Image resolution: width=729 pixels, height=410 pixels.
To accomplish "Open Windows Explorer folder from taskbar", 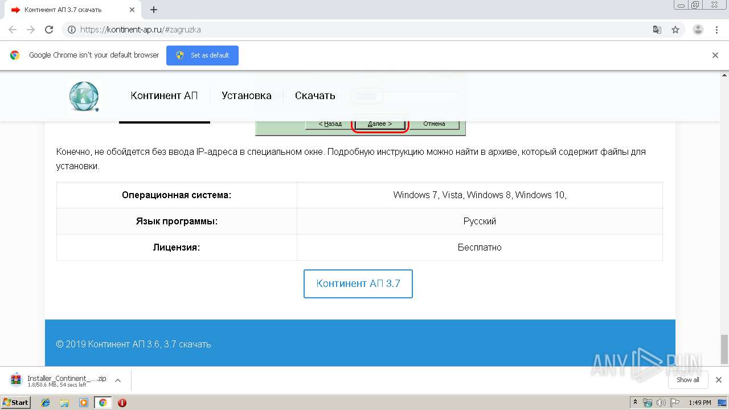I will [64, 403].
